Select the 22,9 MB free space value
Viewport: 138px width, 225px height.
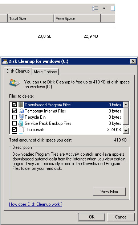[91, 36]
